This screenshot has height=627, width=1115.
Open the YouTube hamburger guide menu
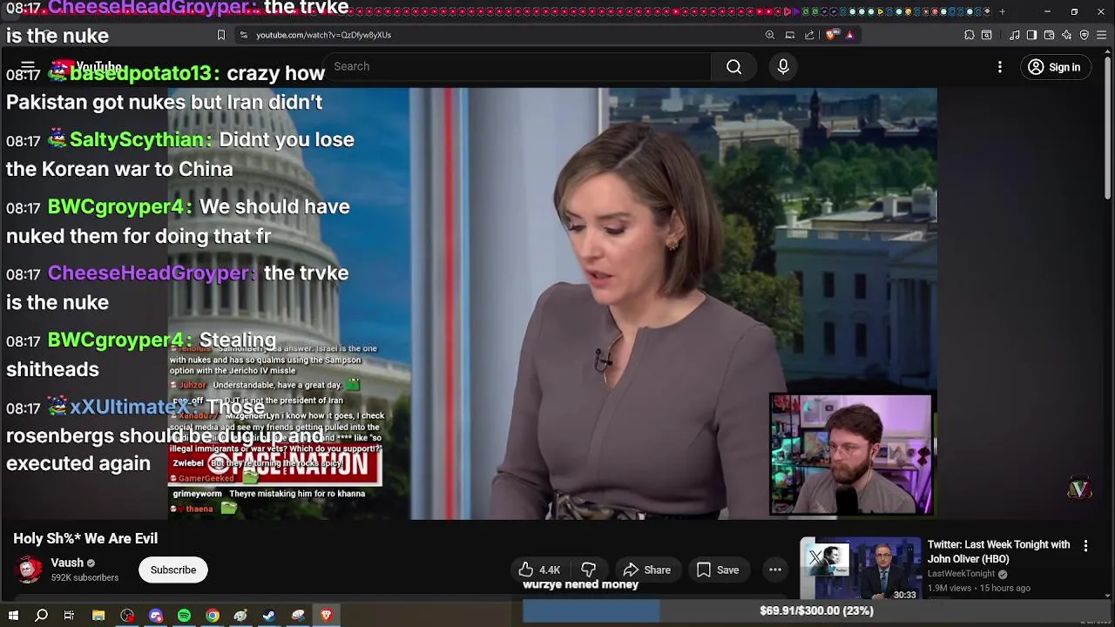(28, 66)
